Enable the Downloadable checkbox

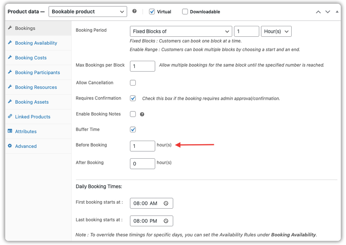[x=185, y=12]
